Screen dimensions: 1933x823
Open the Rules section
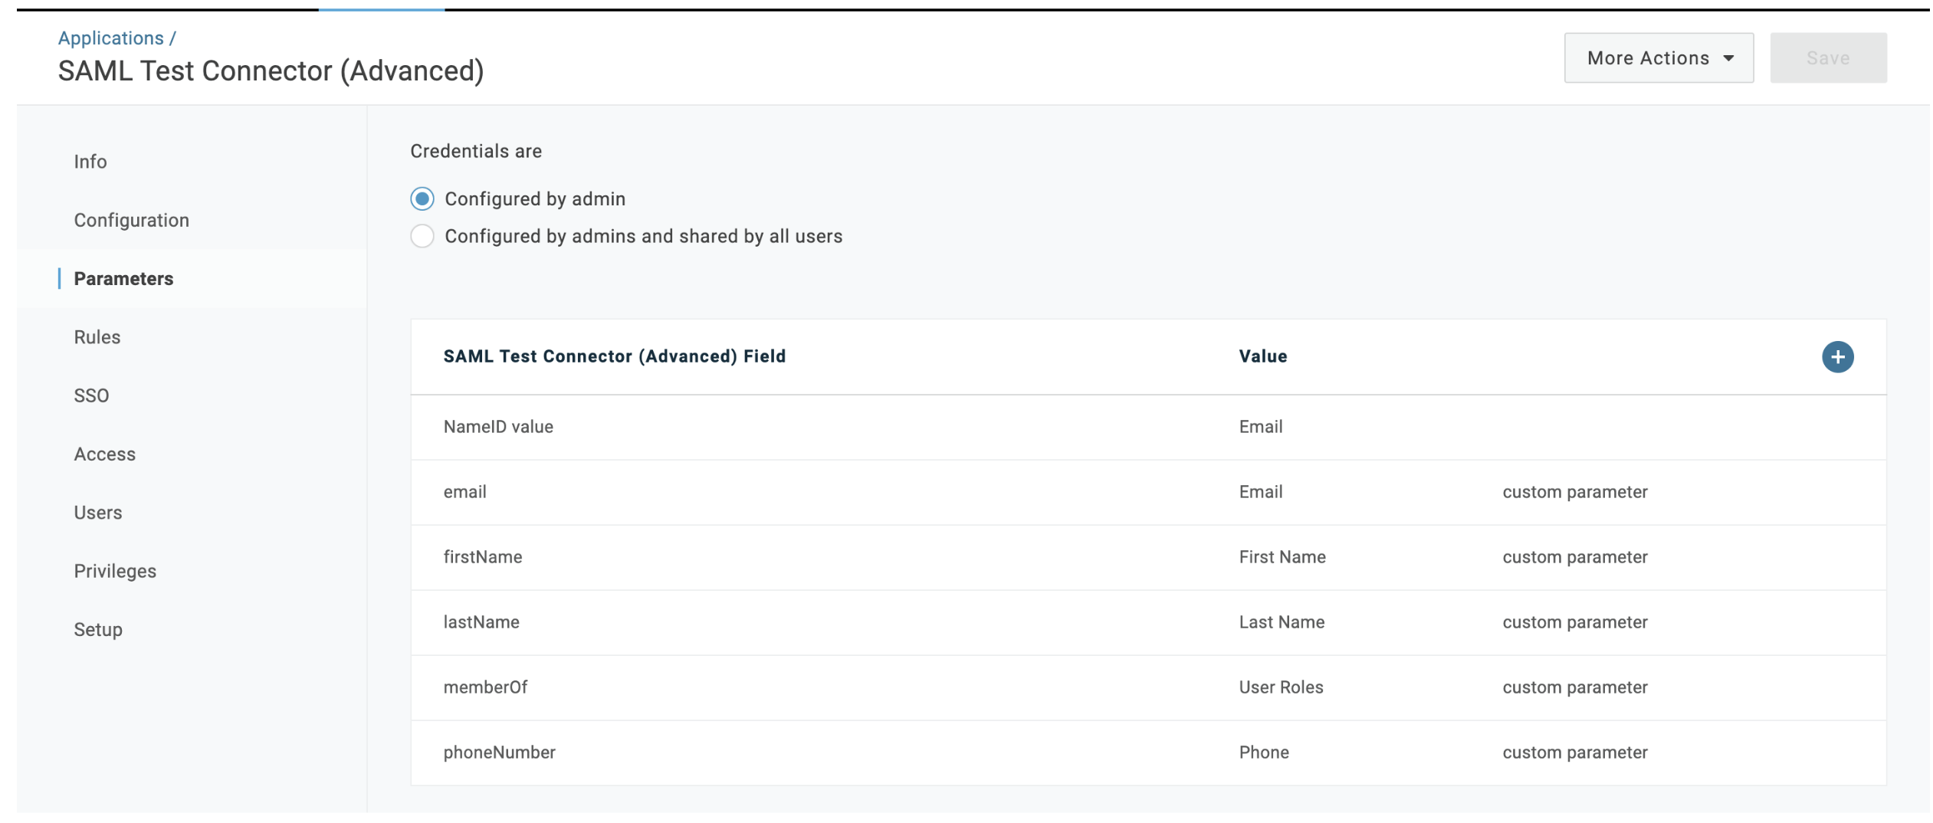pyautogui.click(x=97, y=337)
